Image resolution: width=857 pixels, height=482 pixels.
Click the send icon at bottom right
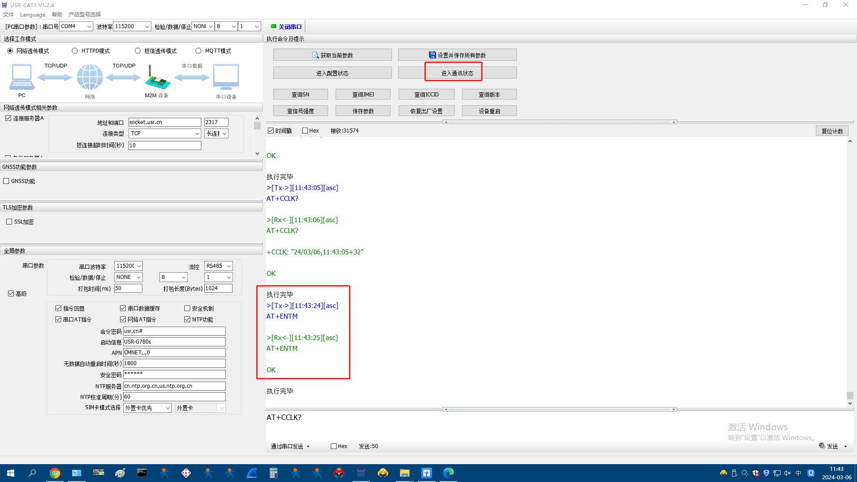(822, 446)
